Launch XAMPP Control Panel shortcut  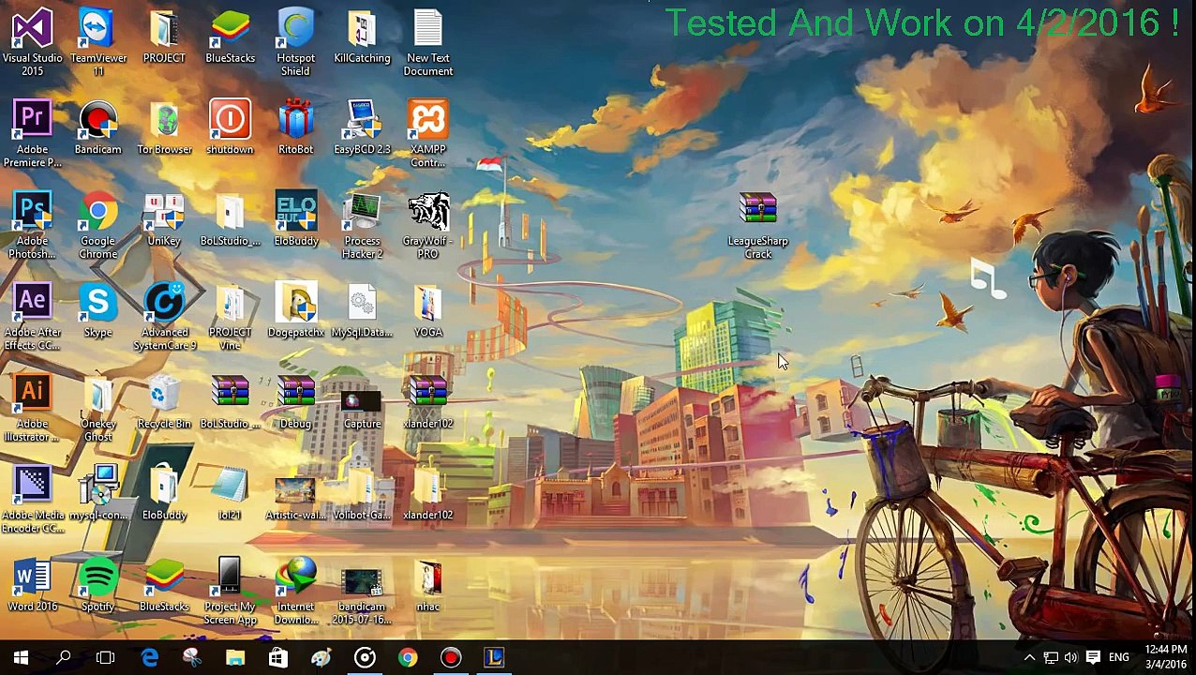[428, 134]
